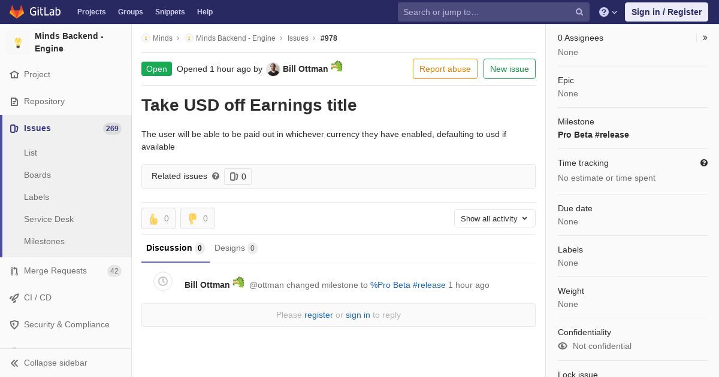This screenshot has height=377, width=719.
Task: Click the #978 issue breadcrumb
Action: (329, 38)
